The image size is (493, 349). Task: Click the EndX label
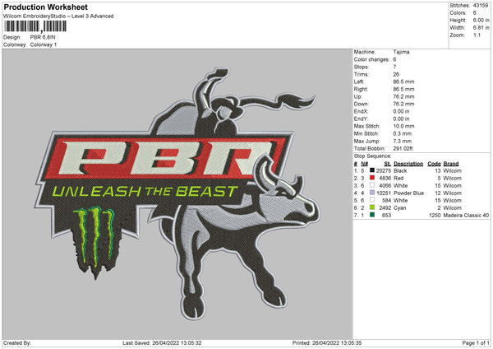tap(361, 111)
